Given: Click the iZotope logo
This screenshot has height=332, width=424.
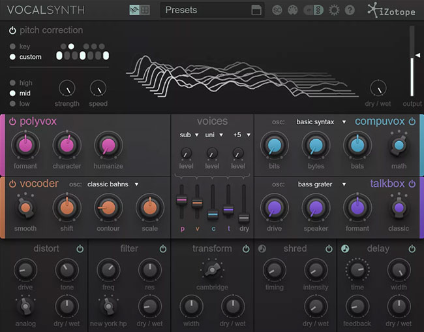Looking at the screenshot, I should click(391, 10).
